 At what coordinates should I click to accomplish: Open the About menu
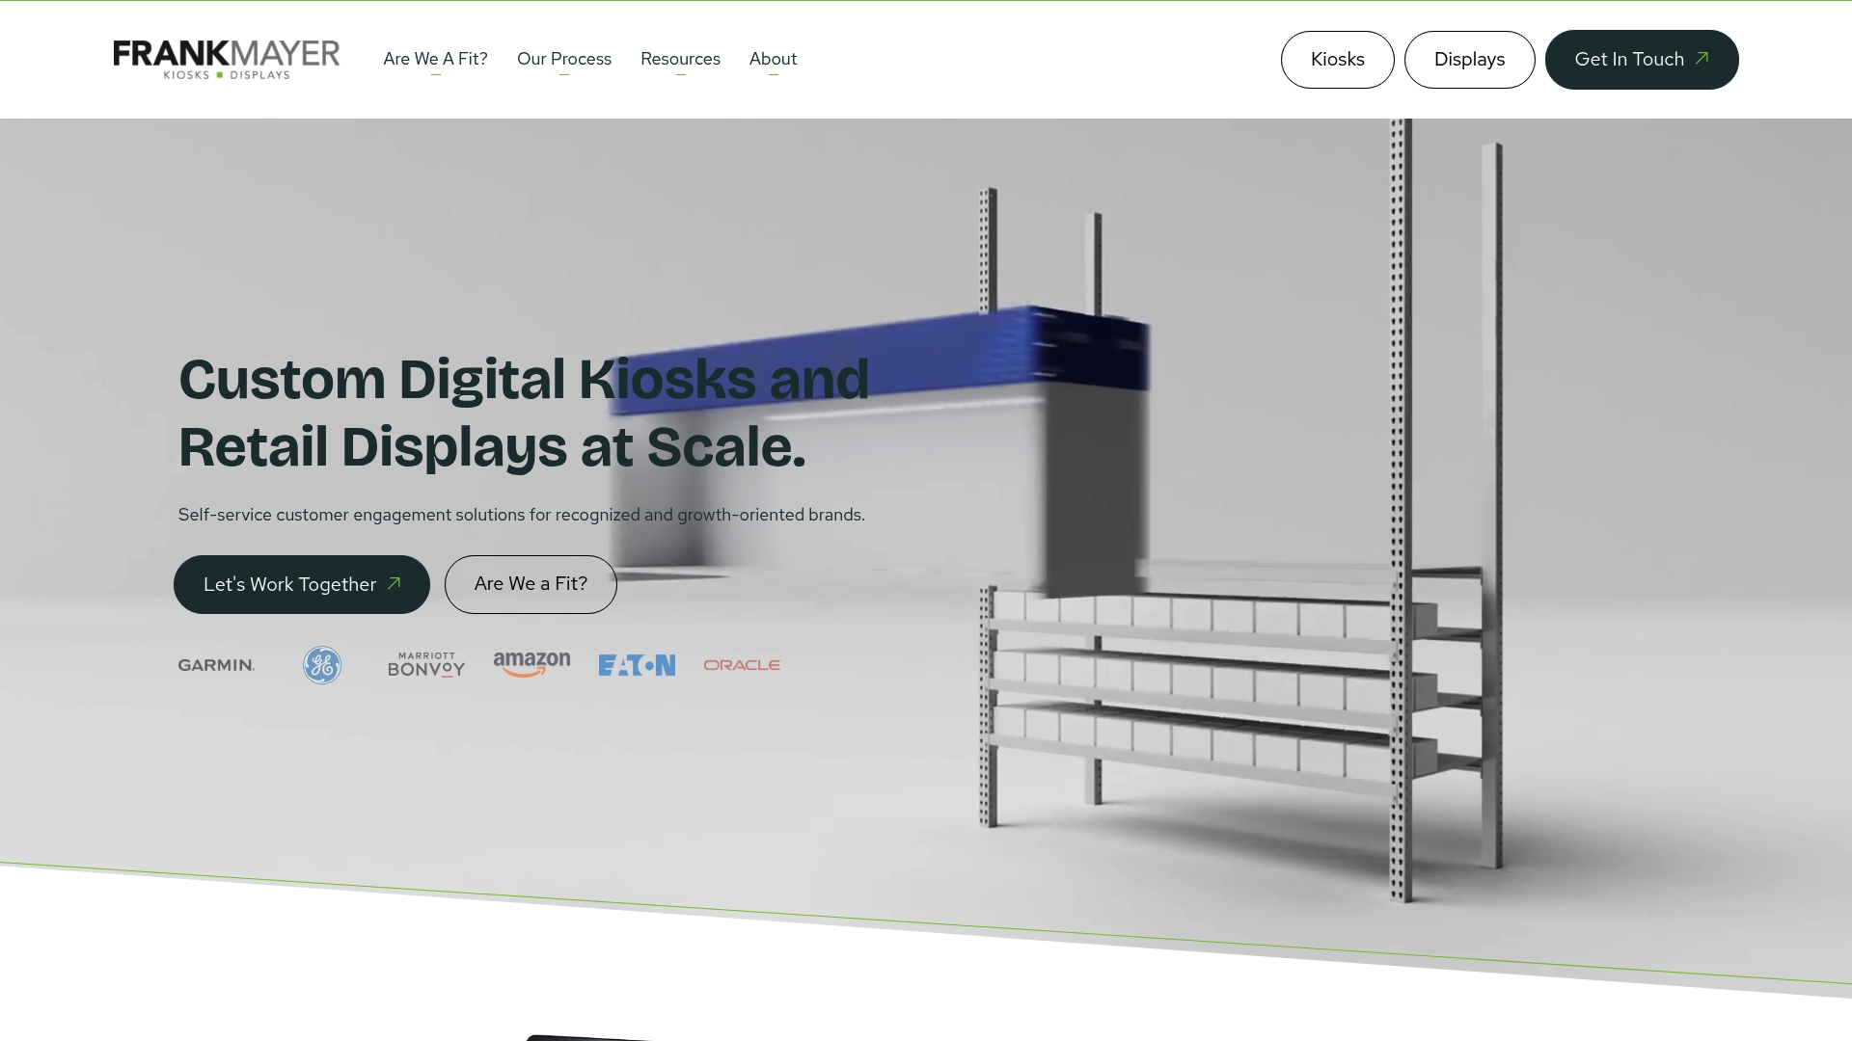point(773,59)
